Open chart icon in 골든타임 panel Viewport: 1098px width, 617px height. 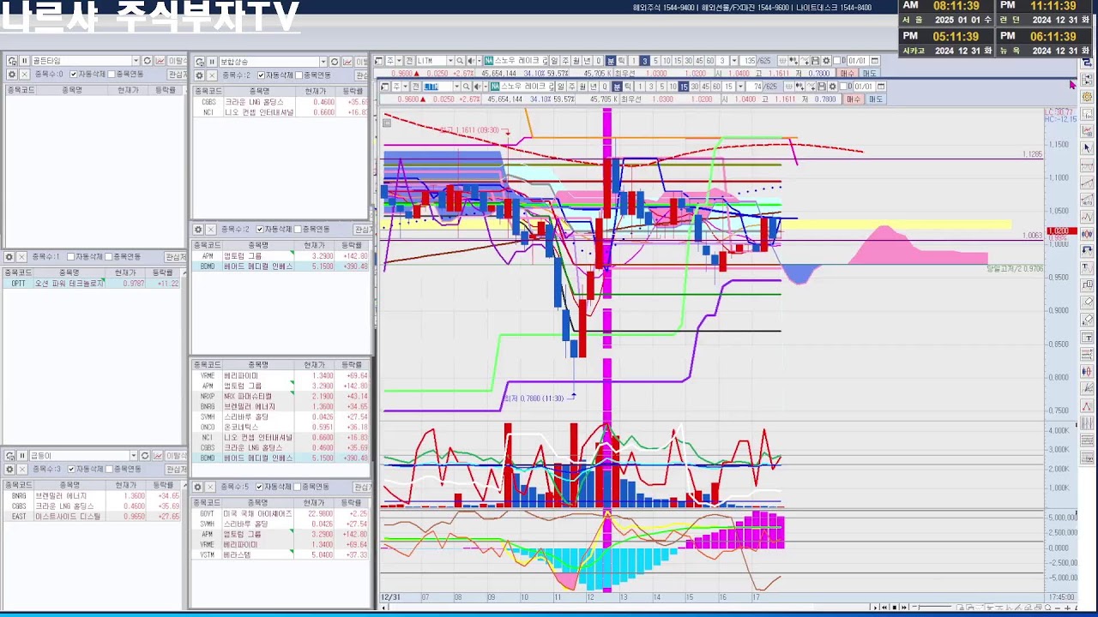[160, 61]
